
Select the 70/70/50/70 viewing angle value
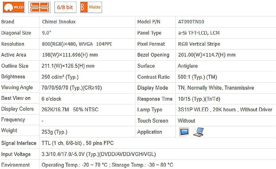[x=72, y=88]
